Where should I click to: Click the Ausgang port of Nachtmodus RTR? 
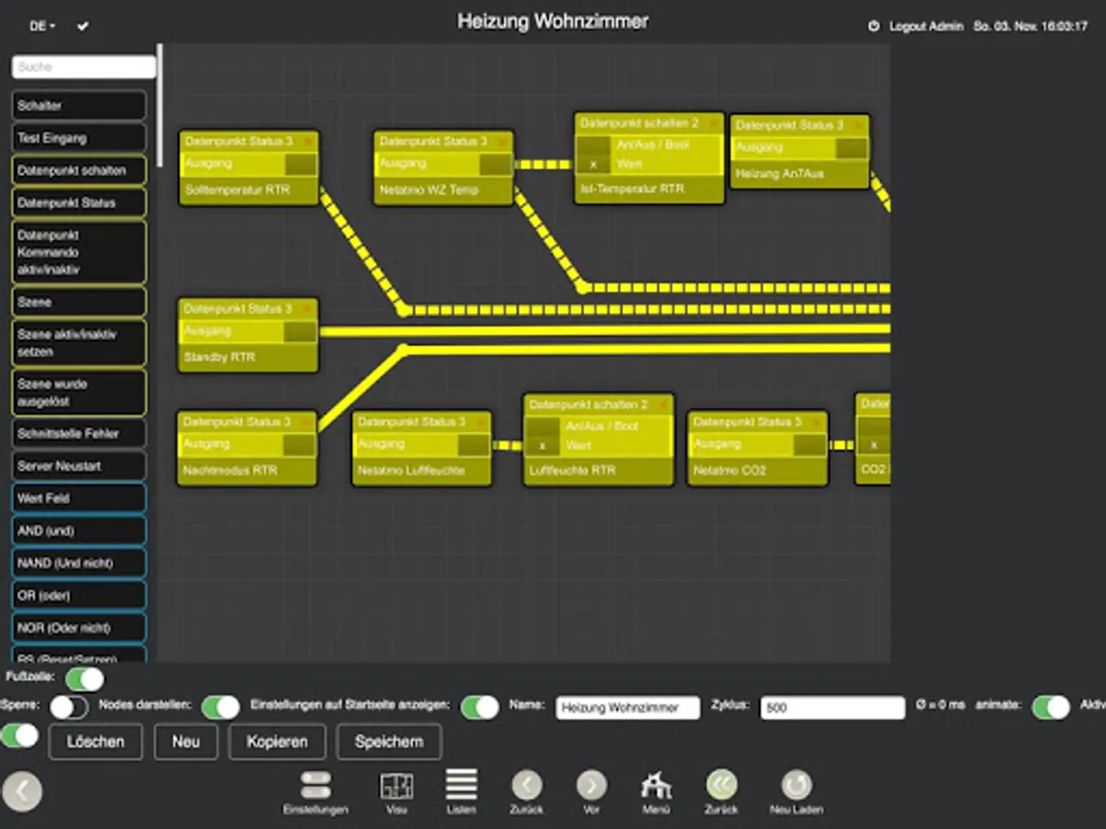click(x=299, y=445)
